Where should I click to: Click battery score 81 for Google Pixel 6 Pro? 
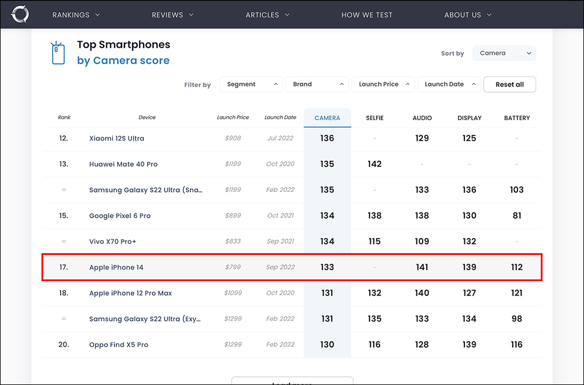pos(517,216)
